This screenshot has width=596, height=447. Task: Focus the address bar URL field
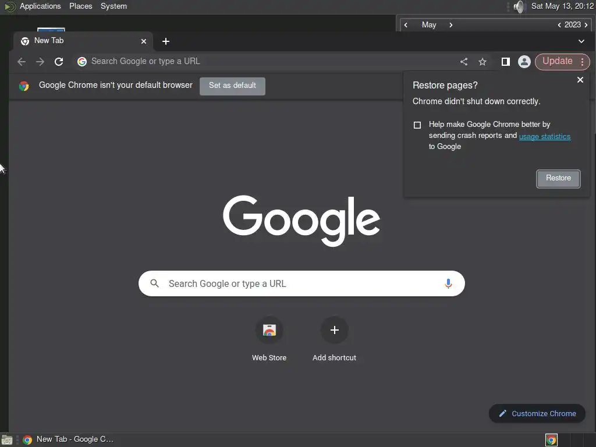pyautogui.click(x=266, y=62)
